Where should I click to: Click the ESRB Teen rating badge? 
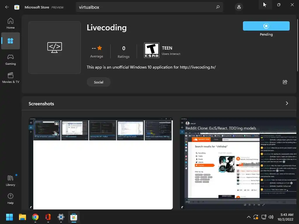pyautogui.click(x=152, y=50)
